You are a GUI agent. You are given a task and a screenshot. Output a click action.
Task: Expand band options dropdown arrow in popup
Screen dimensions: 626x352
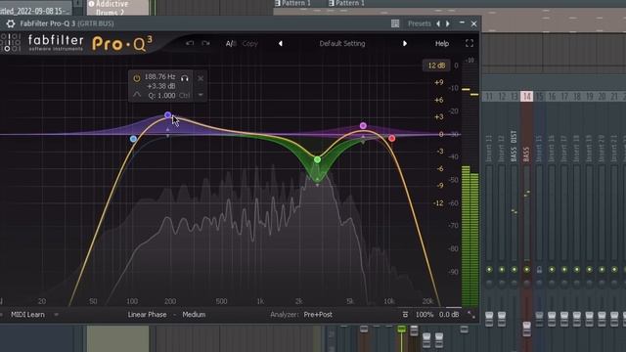[201, 95]
